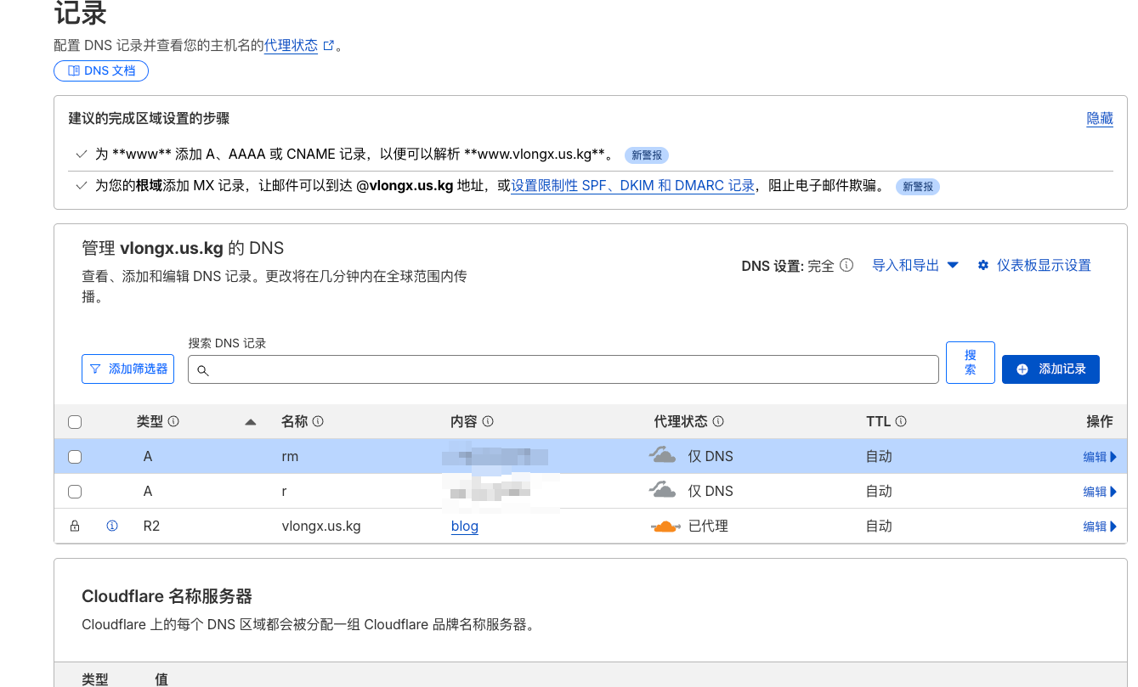The height and width of the screenshot is (687, 1138).
Task: Click the info icon beside DNS 设置: 完全
Action: pyautogui.click(x=846, y=265)
